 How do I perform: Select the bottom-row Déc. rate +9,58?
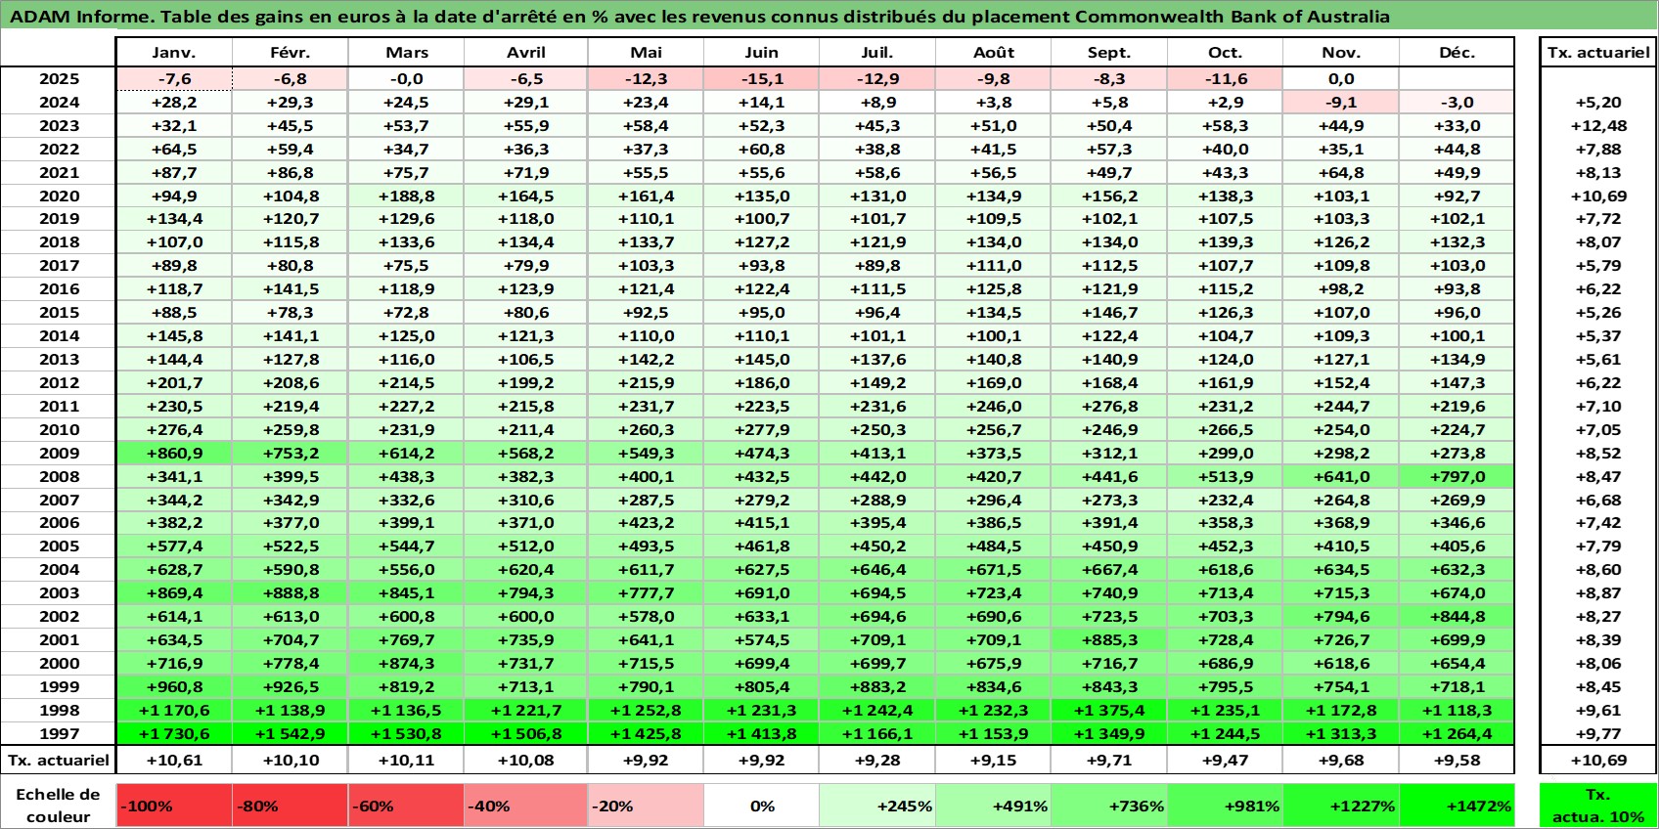tap(1457, 760)
